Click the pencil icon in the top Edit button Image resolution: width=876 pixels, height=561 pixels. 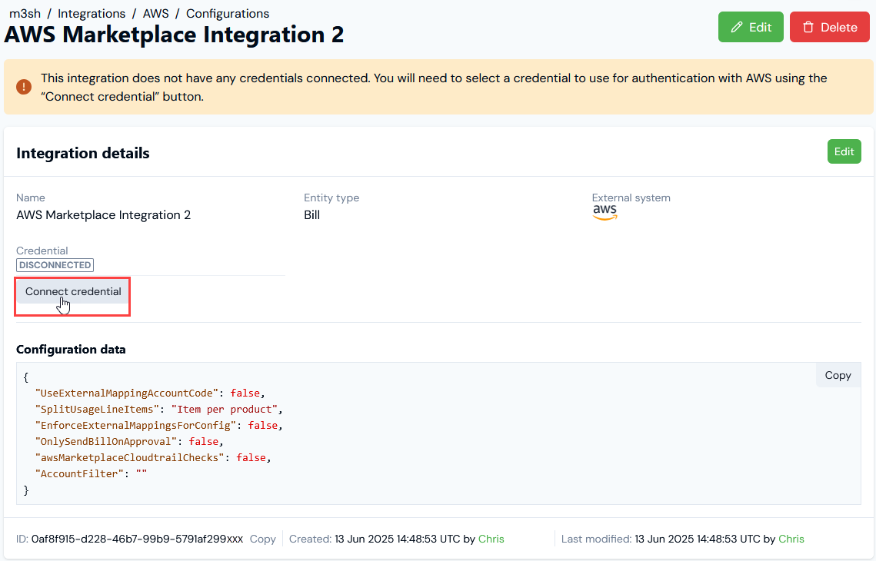click(737, 28)
